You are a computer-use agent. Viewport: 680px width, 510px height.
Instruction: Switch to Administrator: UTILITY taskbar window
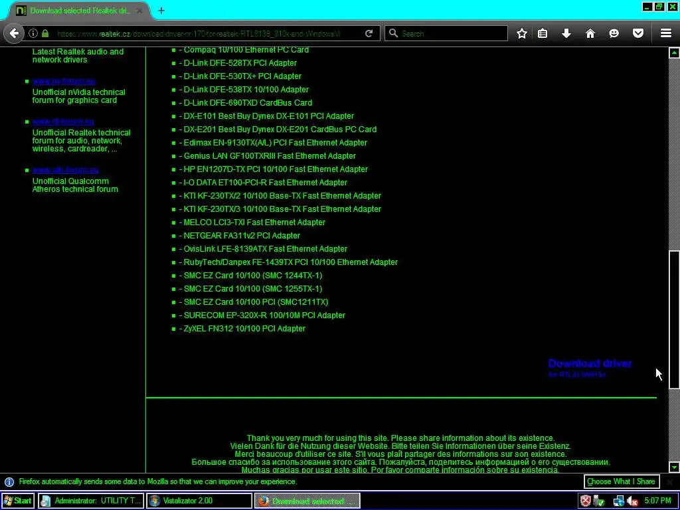90,501
